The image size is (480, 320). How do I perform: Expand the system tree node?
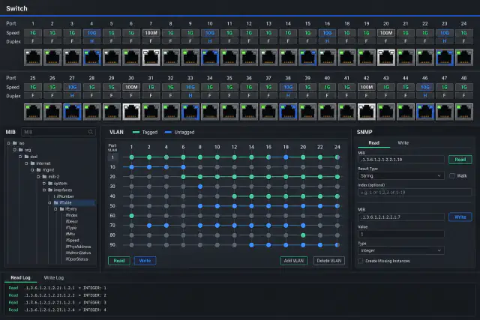point(44,184)
